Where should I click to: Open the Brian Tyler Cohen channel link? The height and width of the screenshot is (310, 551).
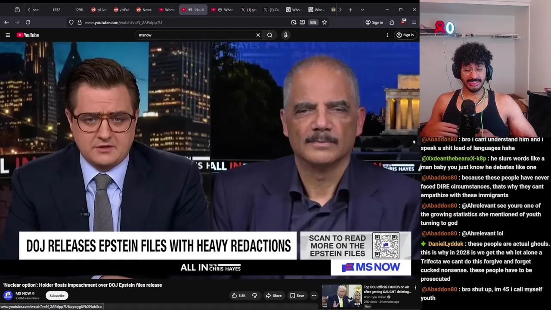375,297
